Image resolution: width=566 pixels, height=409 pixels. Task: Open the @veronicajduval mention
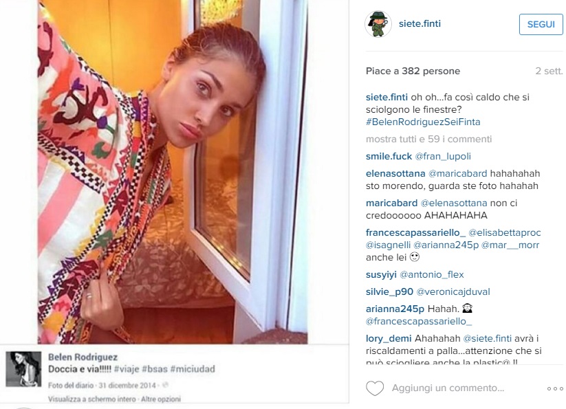point(453,291)
